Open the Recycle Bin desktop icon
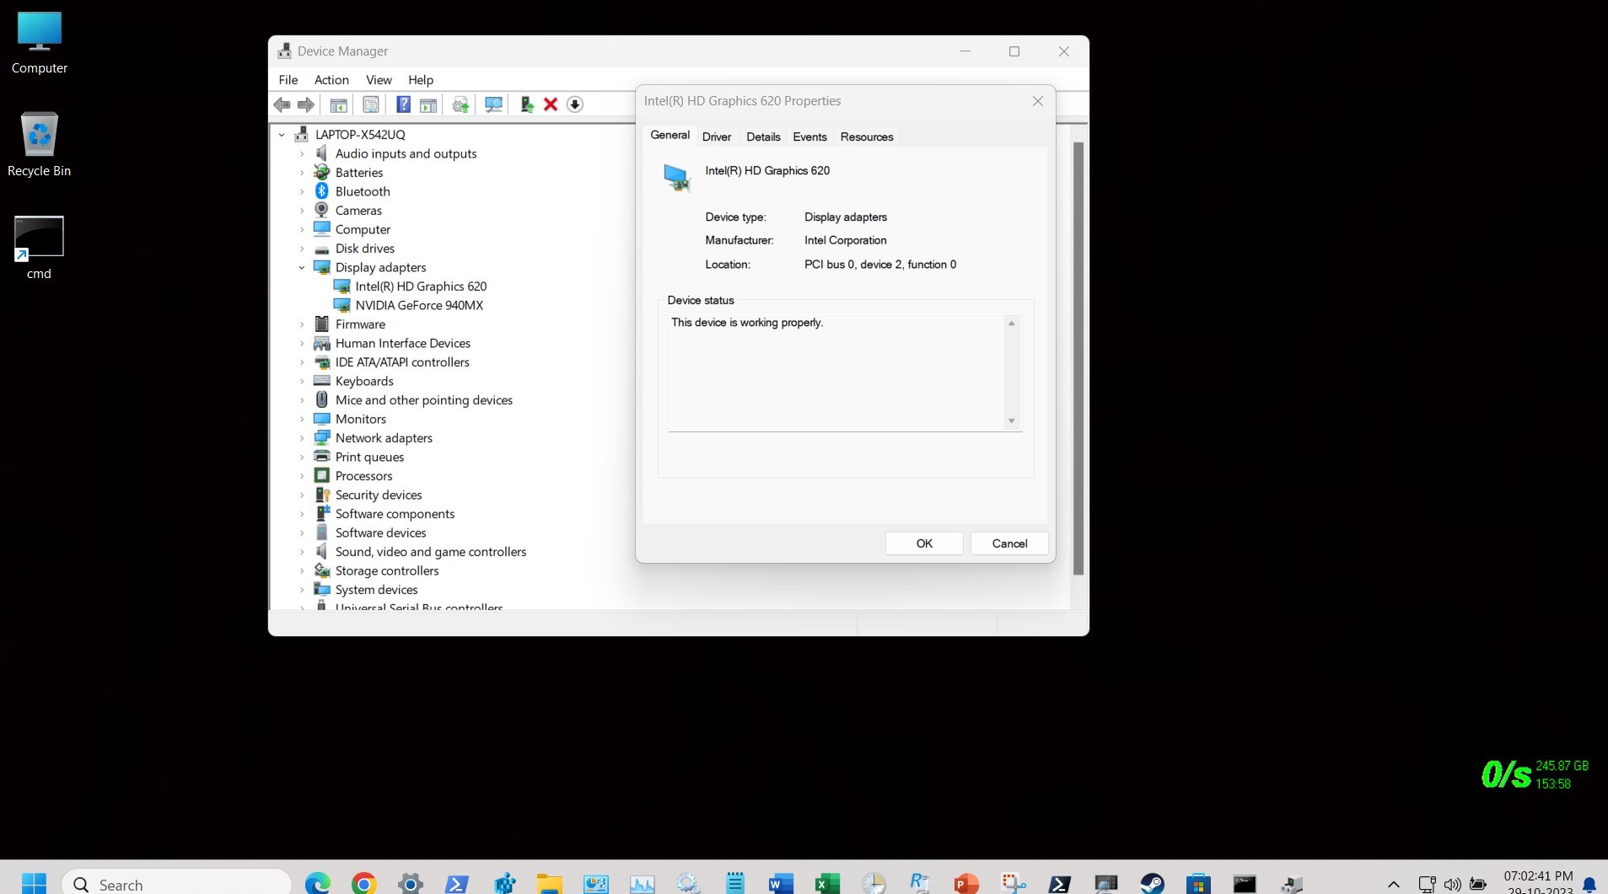Screen dimensions: 1608x894 tap(39, 144)
